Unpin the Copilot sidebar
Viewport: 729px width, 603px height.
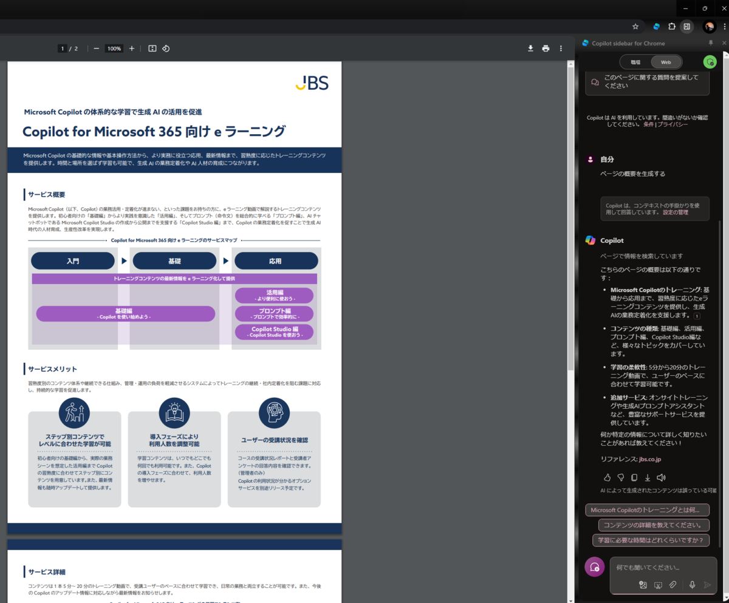711,43
